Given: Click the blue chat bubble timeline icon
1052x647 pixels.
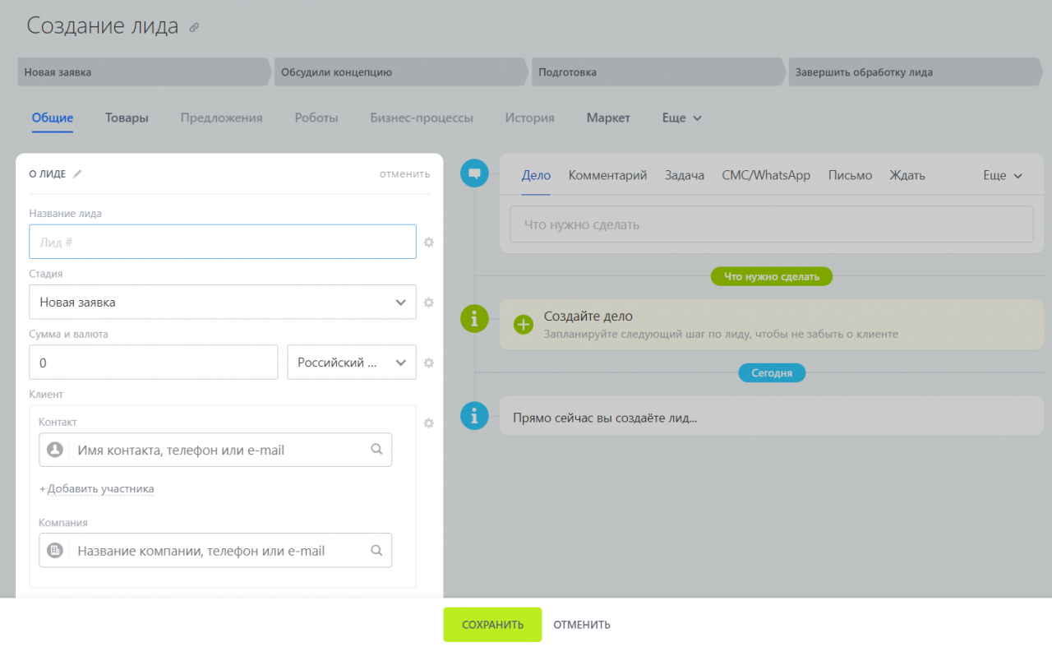Looking at the screenshot, I should click(x=474, y=173).
